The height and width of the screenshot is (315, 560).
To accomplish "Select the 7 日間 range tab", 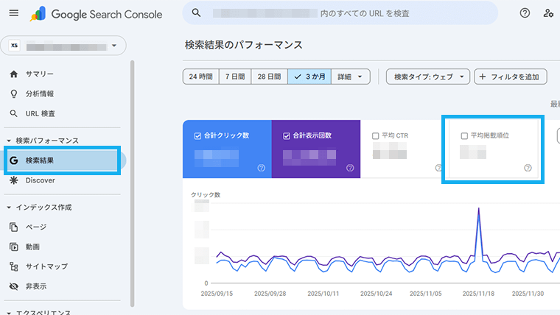I will (235, 77).
